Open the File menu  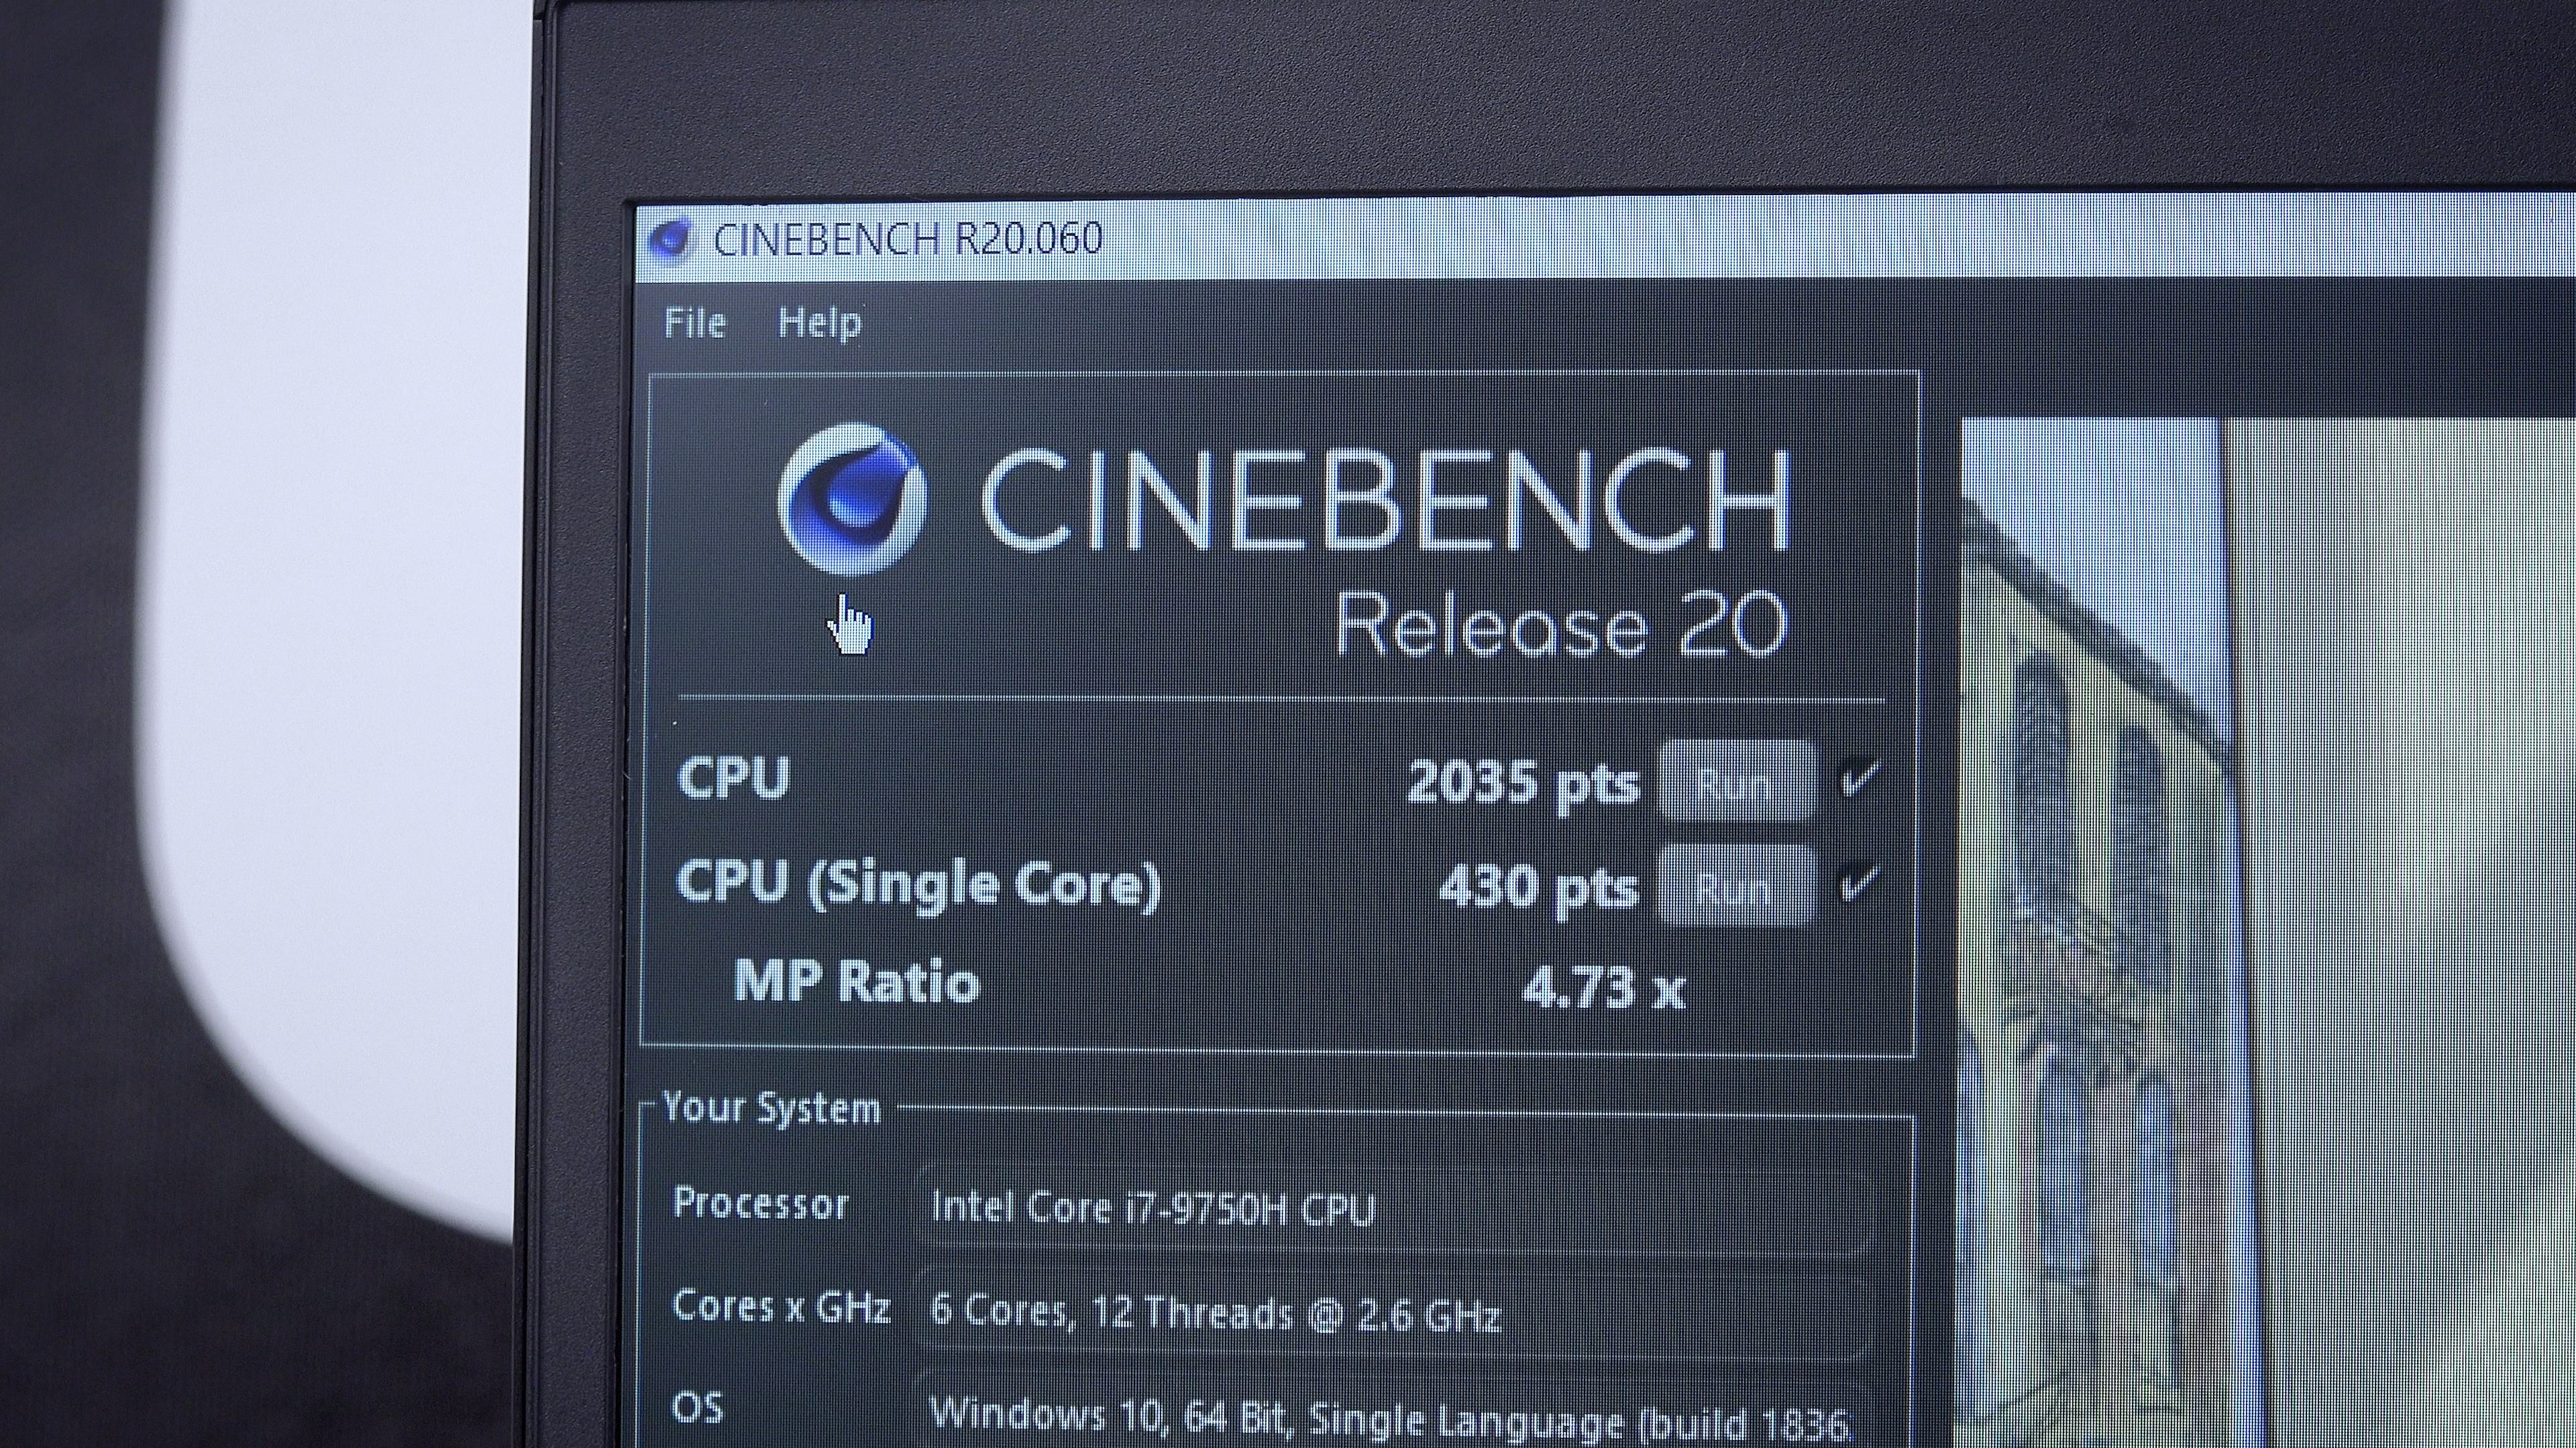(x=694, y=322)
